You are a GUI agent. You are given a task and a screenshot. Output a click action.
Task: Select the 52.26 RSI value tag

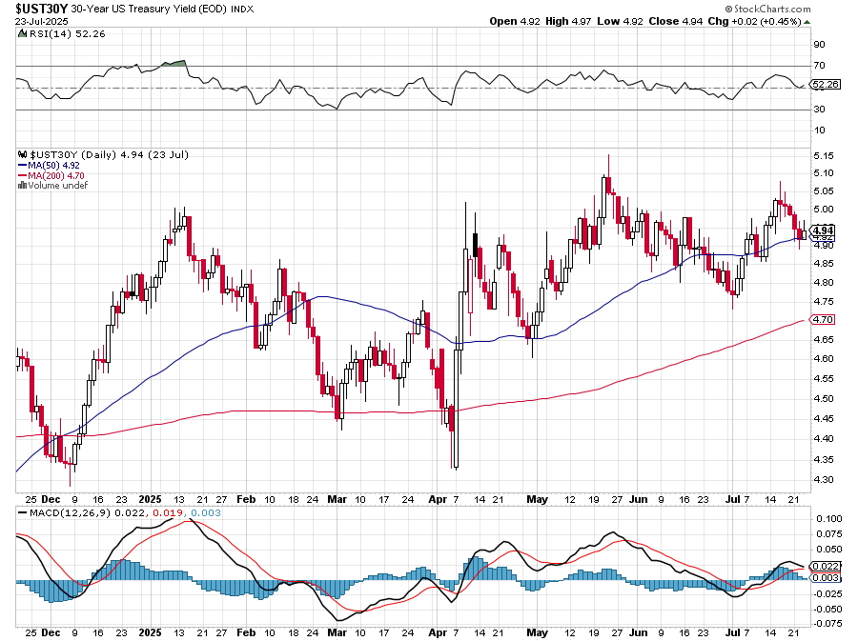[x=824, y=85]
